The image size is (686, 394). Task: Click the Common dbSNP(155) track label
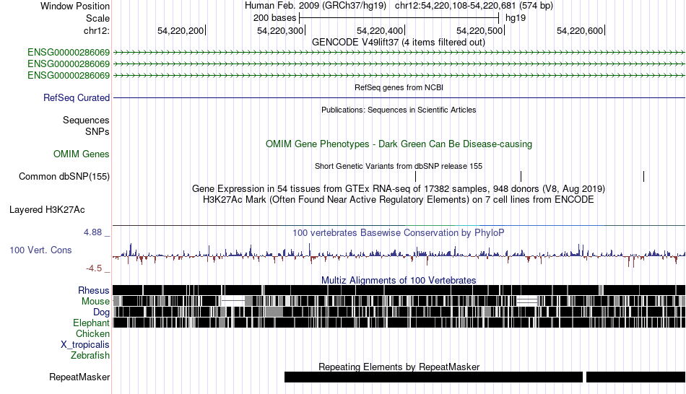click(x=64, y=176)
